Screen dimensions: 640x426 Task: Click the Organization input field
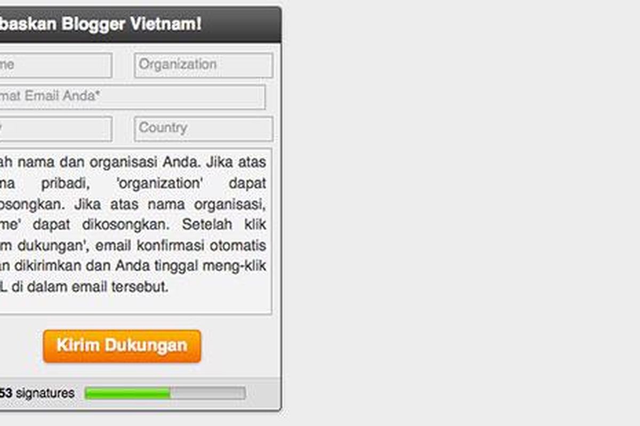pyautogui.click(x=204, y=65)
